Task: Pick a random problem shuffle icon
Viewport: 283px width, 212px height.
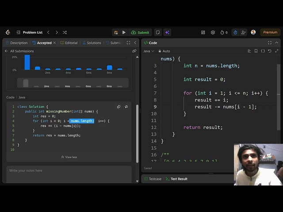Action: point(65,32)
